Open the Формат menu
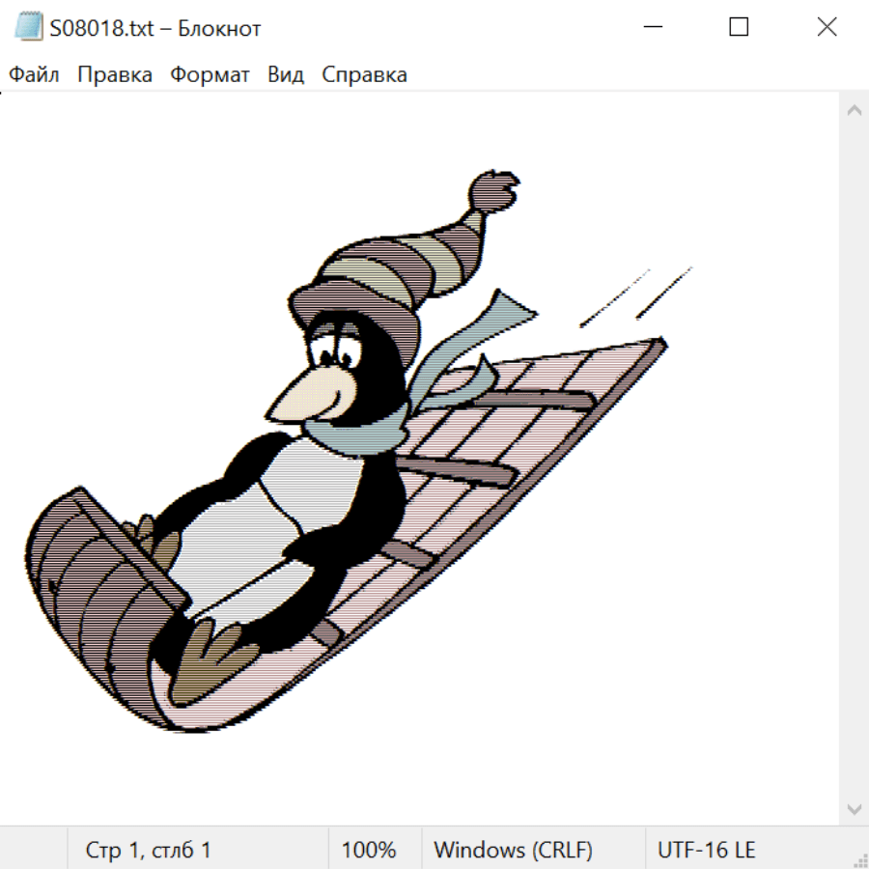The image size is (869, 869). pyautogui.click(x=210, y=75)
